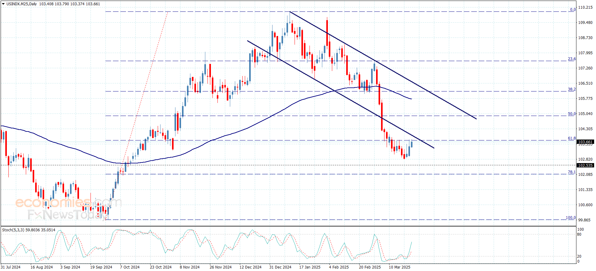
Task: Click the 107.260 price axis label
Action: (x=585, y=68)
